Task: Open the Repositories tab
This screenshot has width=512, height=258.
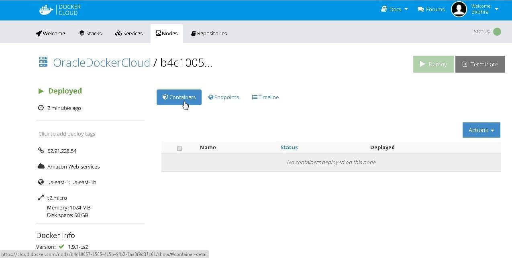Action: tap(209, 33)
